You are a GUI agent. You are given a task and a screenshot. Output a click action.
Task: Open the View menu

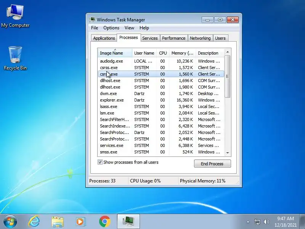point(129,28)
